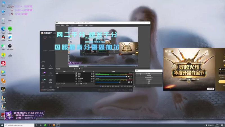Open the NetEase Cloud Music red icon
Screen dimensions: 225x127
pos(3,64)
